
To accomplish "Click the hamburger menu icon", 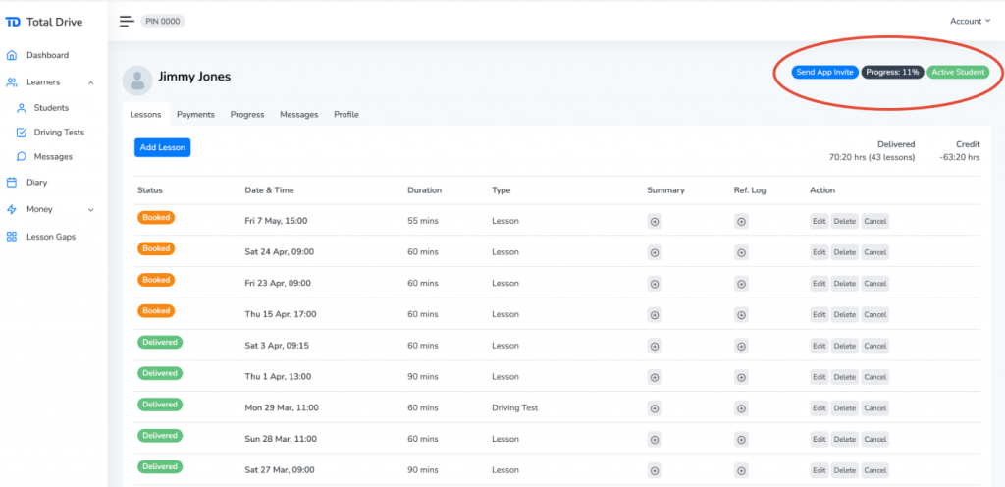I will pyautogui.click(x=127, y=22).
